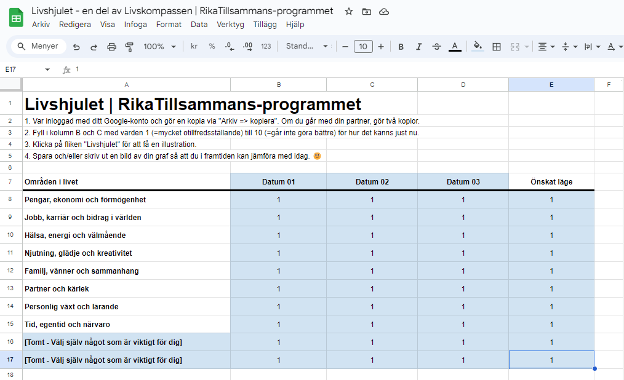The height and width of the screenshot is (380, 624).
Task: Select the Livshjulet title cell
Action: coord(127,103)
